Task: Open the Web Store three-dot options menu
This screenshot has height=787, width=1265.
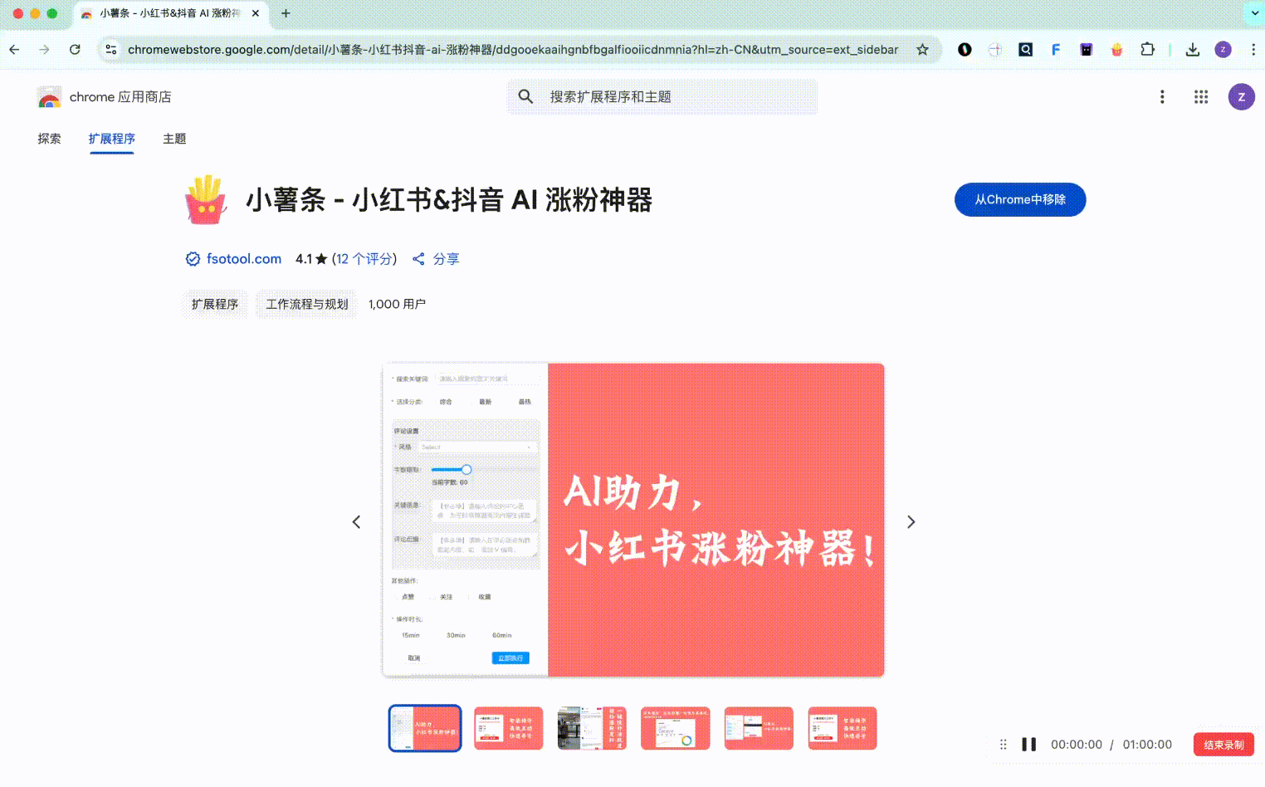Action: pos(1162,97)
